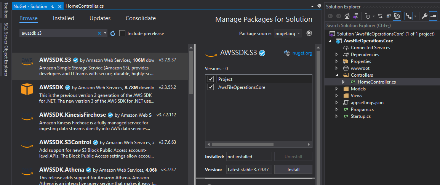Image resolution: width=440 pixels, height=185 pixels.
Task: Toggle the Project select-all checkbox
Action: [211, 79]
